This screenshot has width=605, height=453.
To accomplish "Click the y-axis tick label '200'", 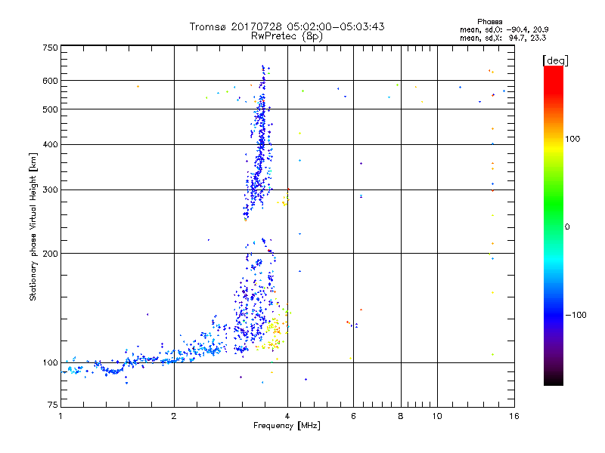I will pyautogui.click(x=50, y=254).
